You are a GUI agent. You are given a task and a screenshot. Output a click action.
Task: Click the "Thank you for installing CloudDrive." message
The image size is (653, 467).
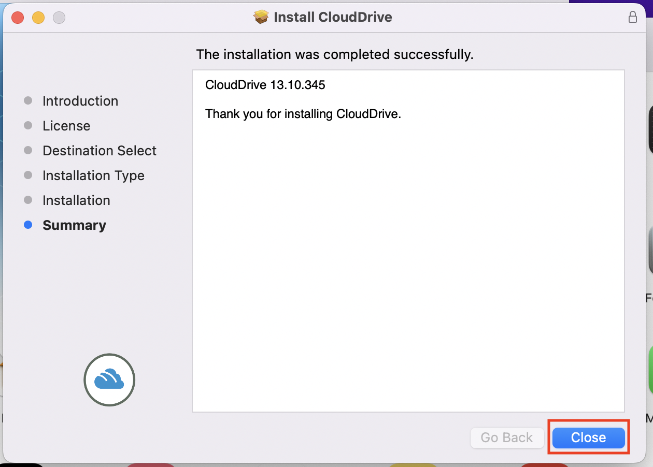pos(303,114)
